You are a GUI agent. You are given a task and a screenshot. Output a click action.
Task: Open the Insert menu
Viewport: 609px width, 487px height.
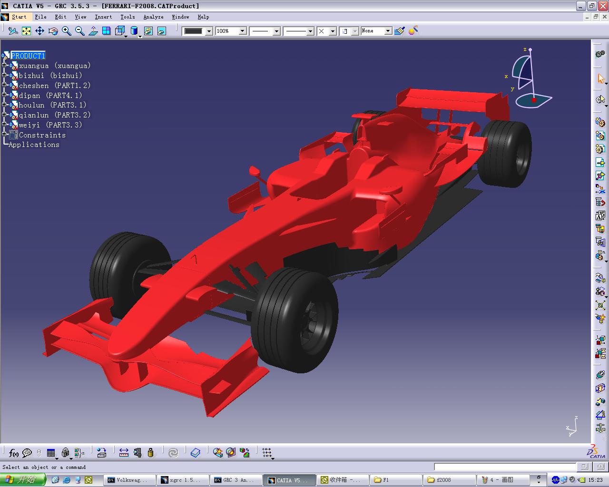point(103,17)
